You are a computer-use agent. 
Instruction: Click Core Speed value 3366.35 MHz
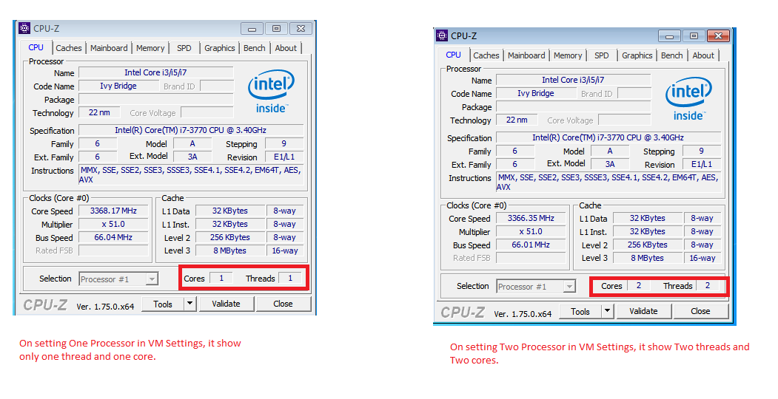tap(531, 218)
